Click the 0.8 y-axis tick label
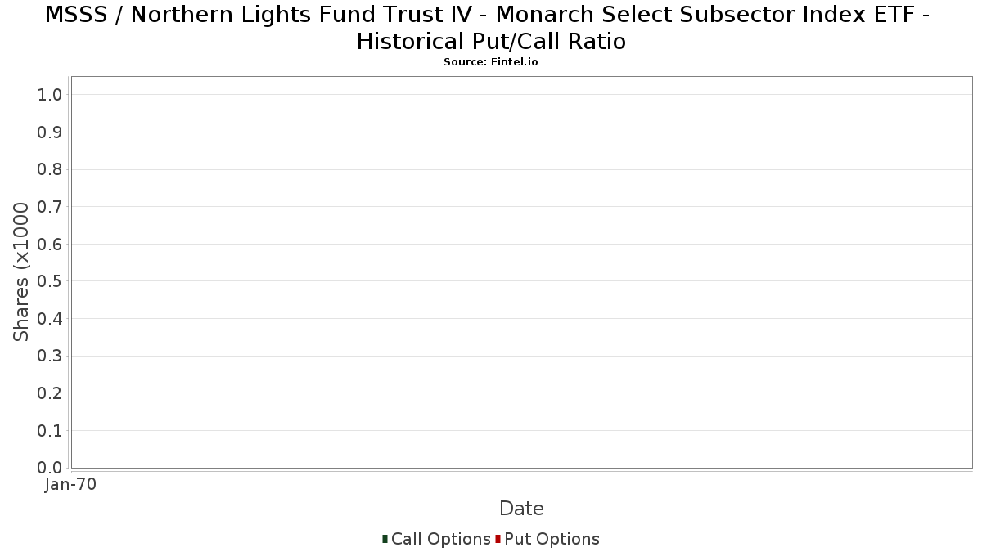Screen dimensions: 982x552 50,169
